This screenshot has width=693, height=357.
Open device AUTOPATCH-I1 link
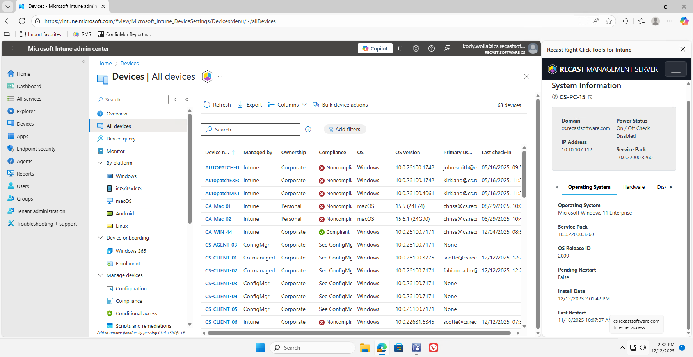click(222, 167)
